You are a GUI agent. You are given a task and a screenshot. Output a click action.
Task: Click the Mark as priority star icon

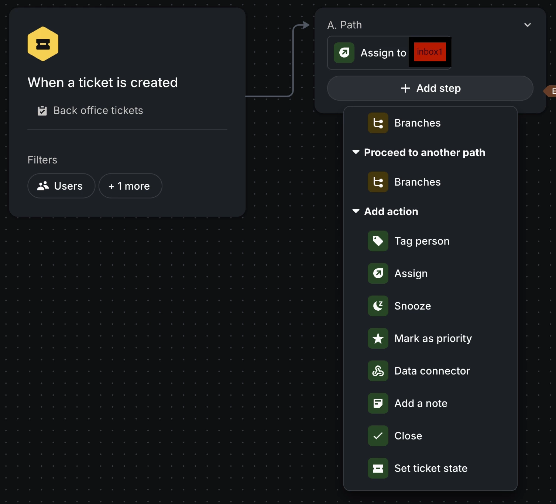point(378,338)
